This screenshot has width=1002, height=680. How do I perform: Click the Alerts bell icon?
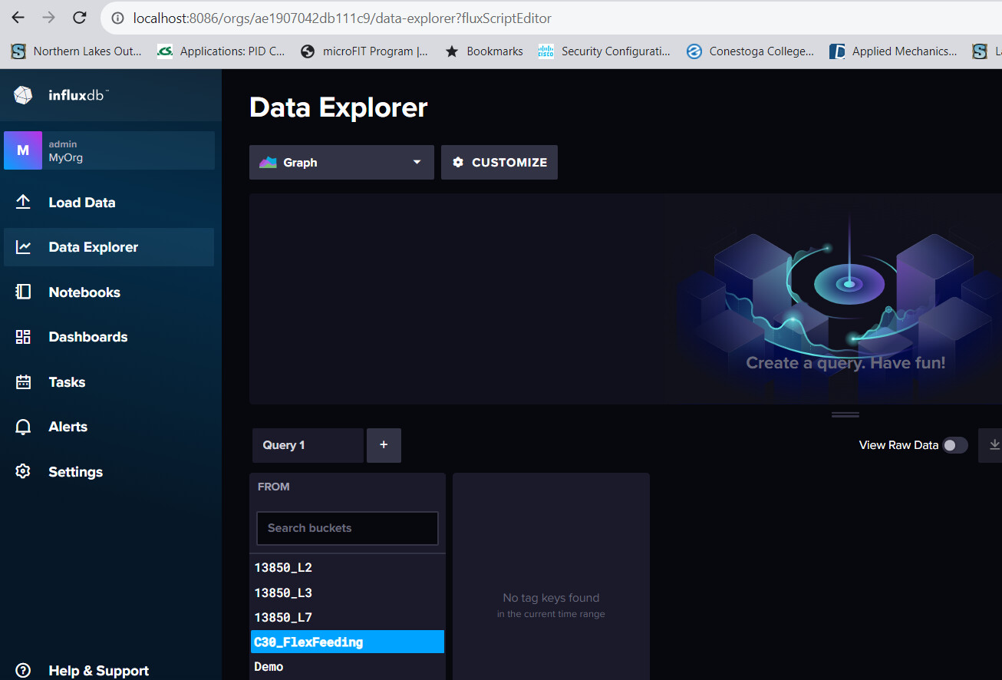[x=23, y=427]
